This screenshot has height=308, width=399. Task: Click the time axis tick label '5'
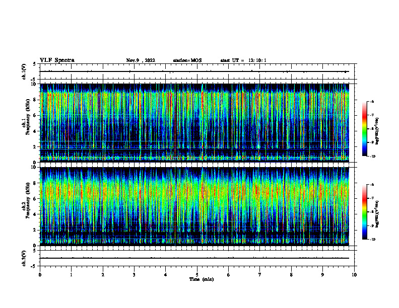pyautogui.click(x=197, y=275)
